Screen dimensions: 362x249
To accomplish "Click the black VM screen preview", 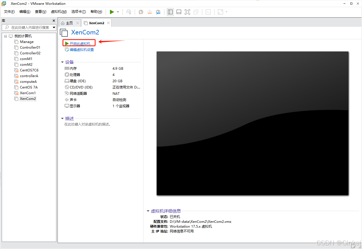I will [252, 123].
